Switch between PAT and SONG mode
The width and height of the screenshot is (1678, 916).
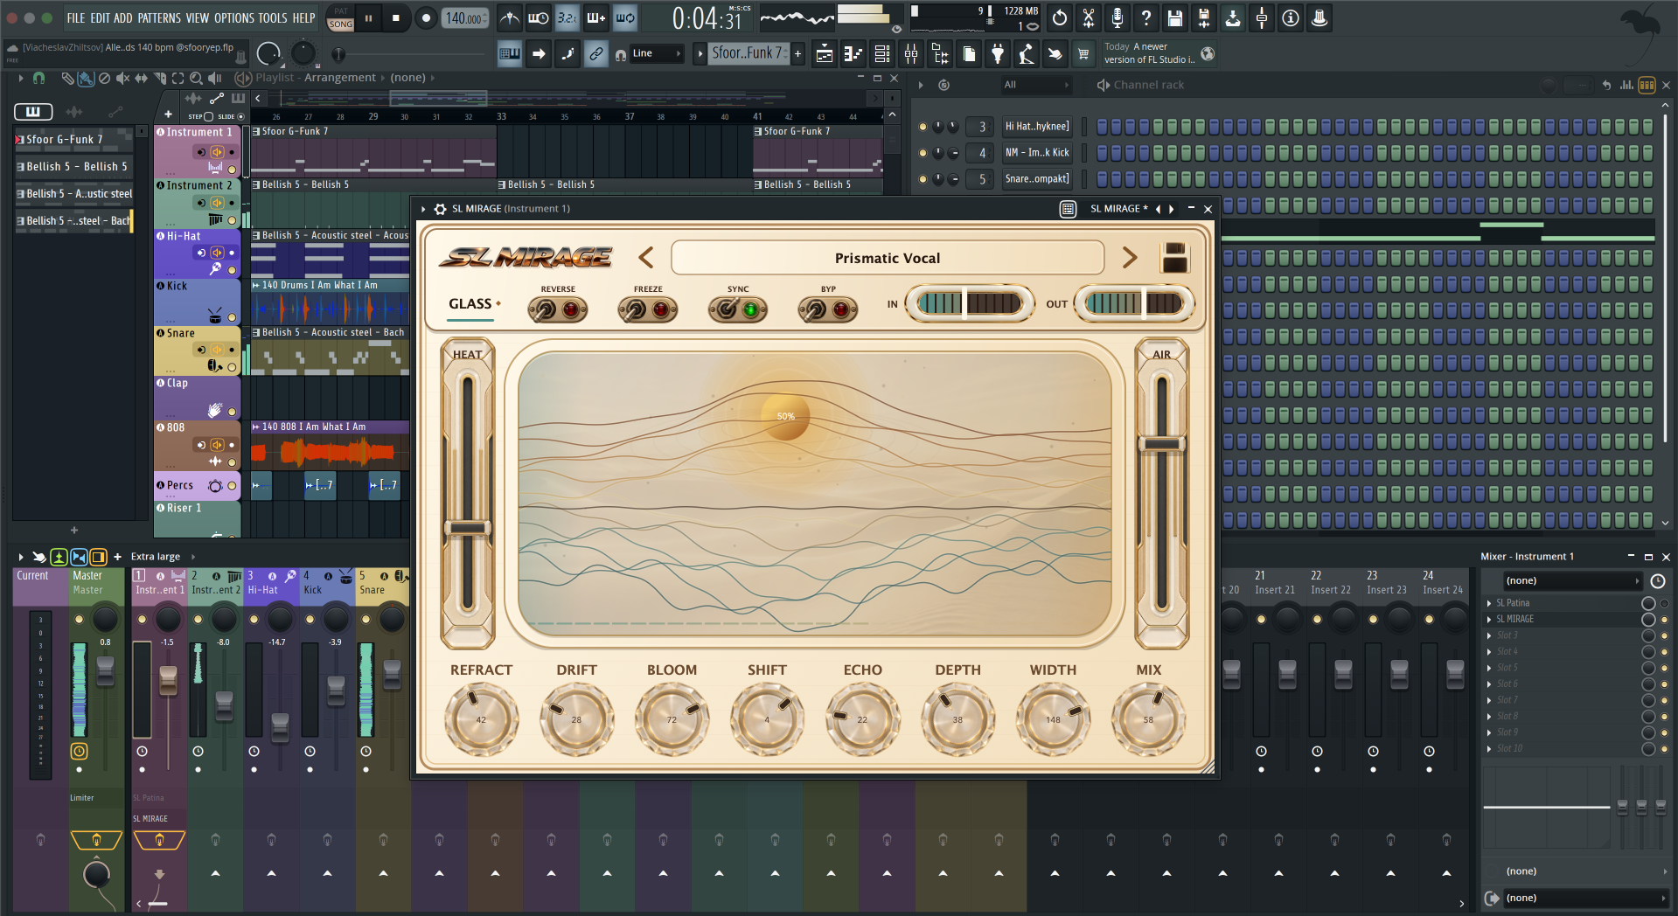[341, 18]
